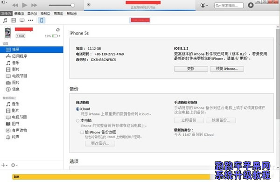280x182 pixels.
Task: Select the iPhone device button
Action: 42,21
